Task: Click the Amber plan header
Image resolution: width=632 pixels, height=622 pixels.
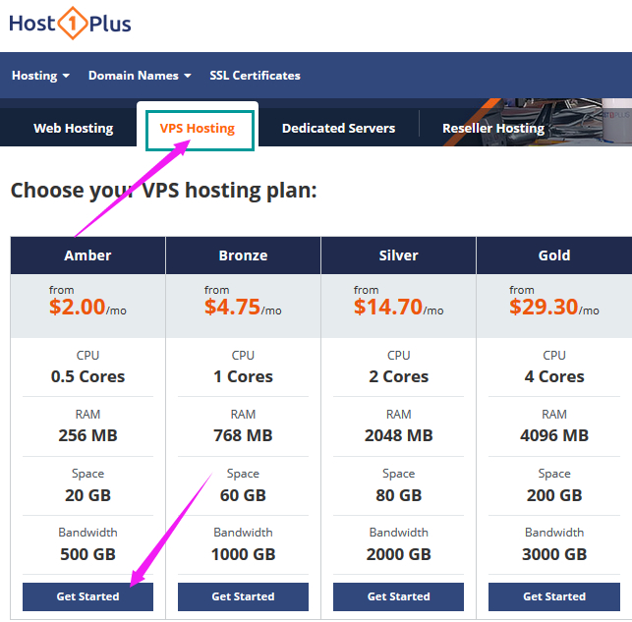Action: point(87,255)
